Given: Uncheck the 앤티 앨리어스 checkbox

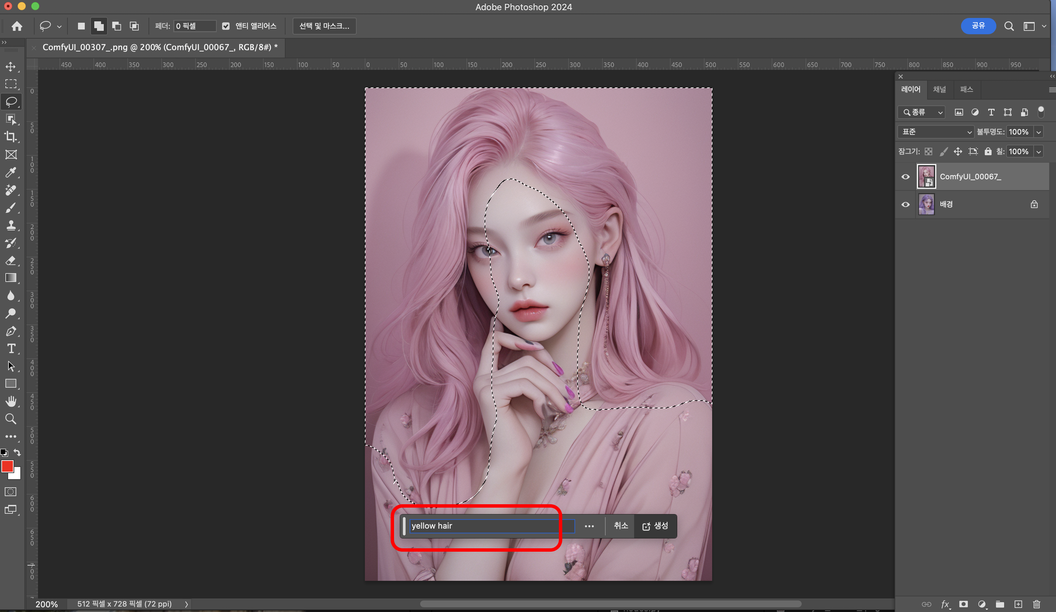Looking at the screenshot, I should [x=226, y=26].
